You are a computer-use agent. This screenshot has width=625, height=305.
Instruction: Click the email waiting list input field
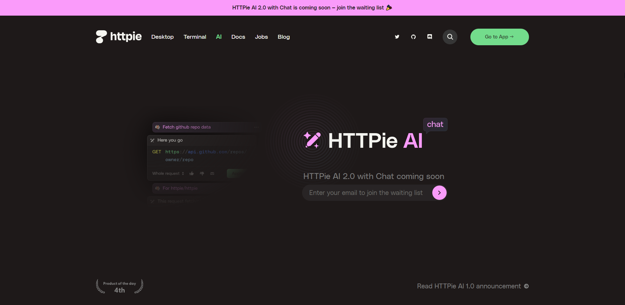(x=365, y=192)
